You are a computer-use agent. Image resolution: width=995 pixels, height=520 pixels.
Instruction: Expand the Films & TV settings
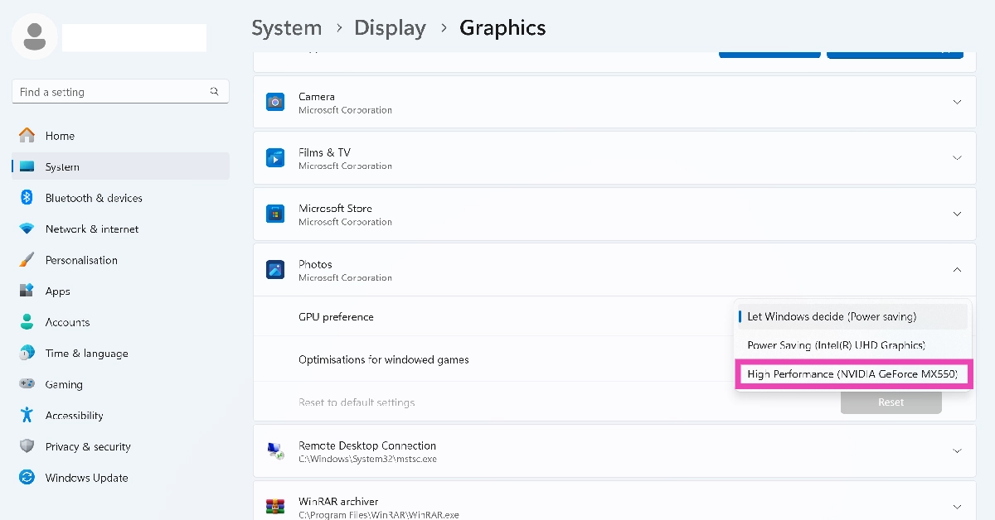tap(957, 157)
